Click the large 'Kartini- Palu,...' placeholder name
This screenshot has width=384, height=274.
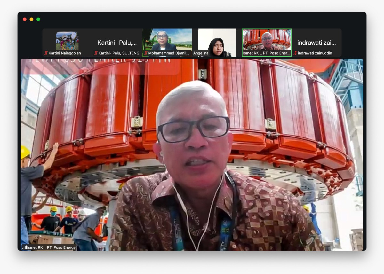117,43
